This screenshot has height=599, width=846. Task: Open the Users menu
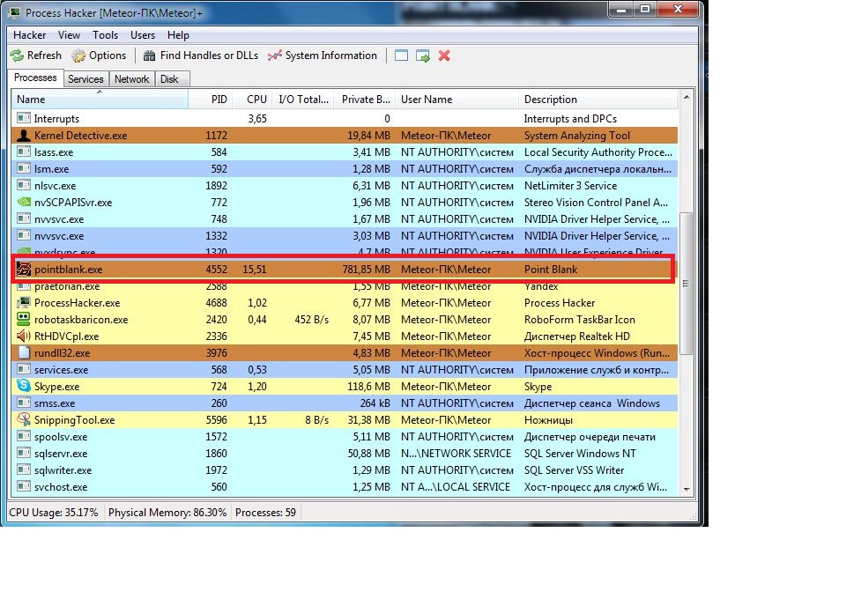142,35
